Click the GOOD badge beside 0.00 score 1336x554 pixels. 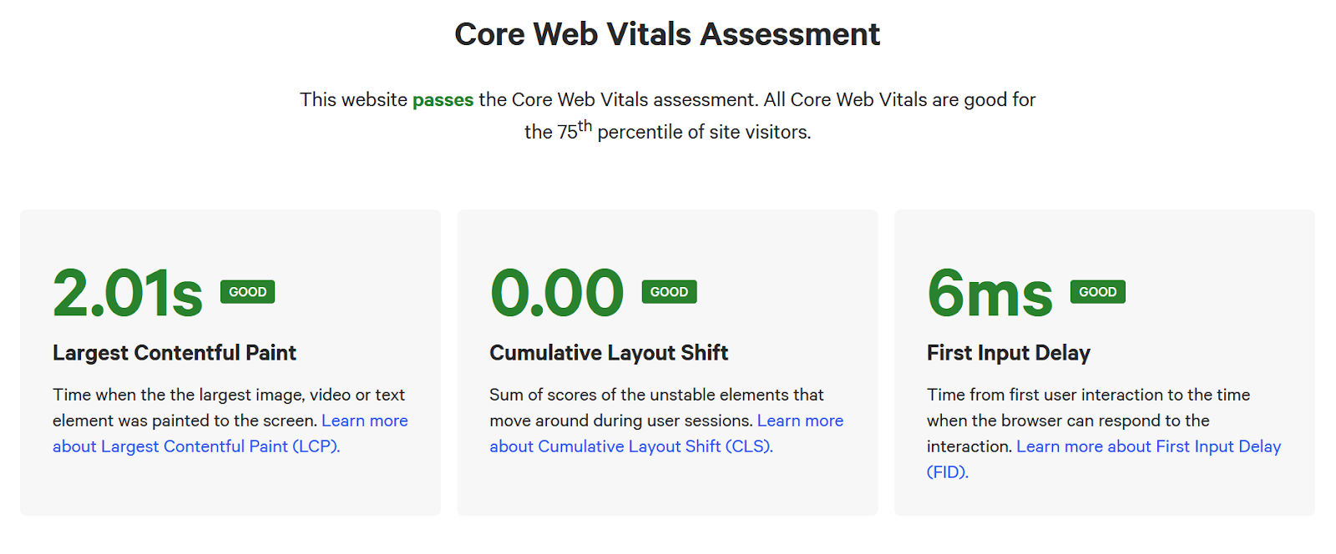[x=669, y=292]
